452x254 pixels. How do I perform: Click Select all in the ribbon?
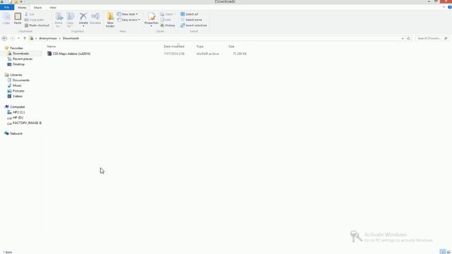(189, 14)
